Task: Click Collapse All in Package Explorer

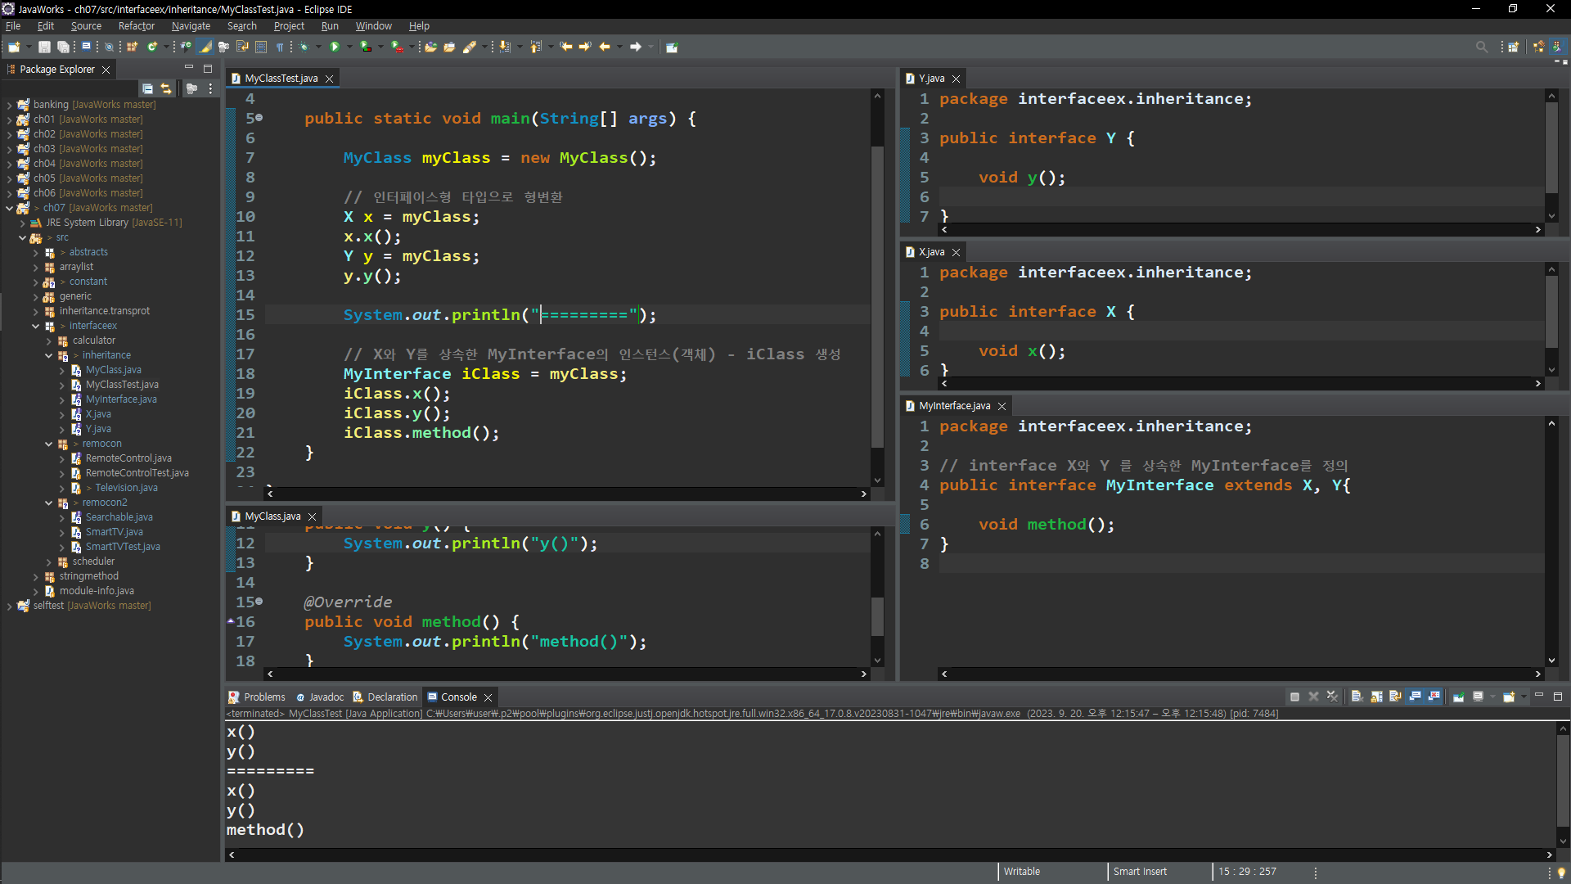Action: tap(147, 88)
